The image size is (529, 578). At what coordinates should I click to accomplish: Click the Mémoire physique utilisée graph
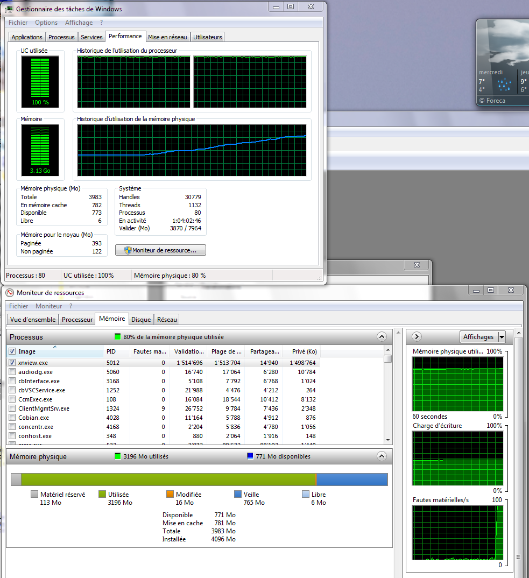458,384
